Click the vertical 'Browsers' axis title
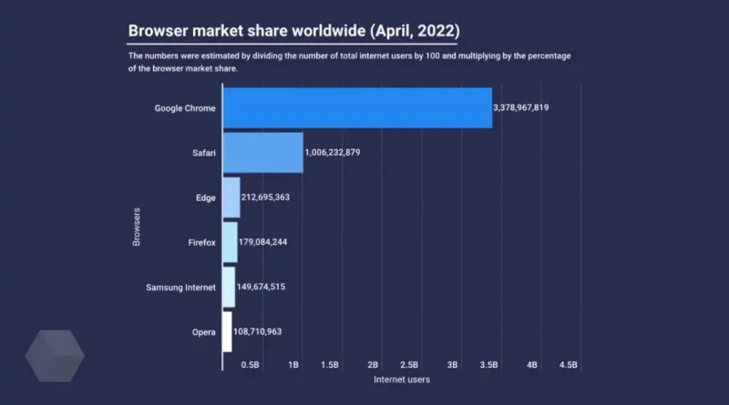 point(136,227)
